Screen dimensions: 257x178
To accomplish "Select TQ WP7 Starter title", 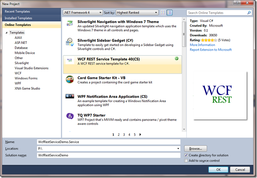I will click(91, 115).
